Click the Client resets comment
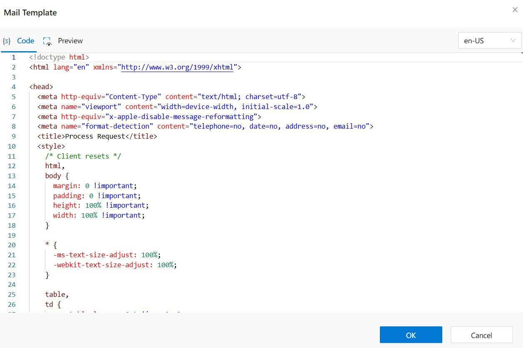This screenshot has width=523, height=348. [x=83, y=156]
